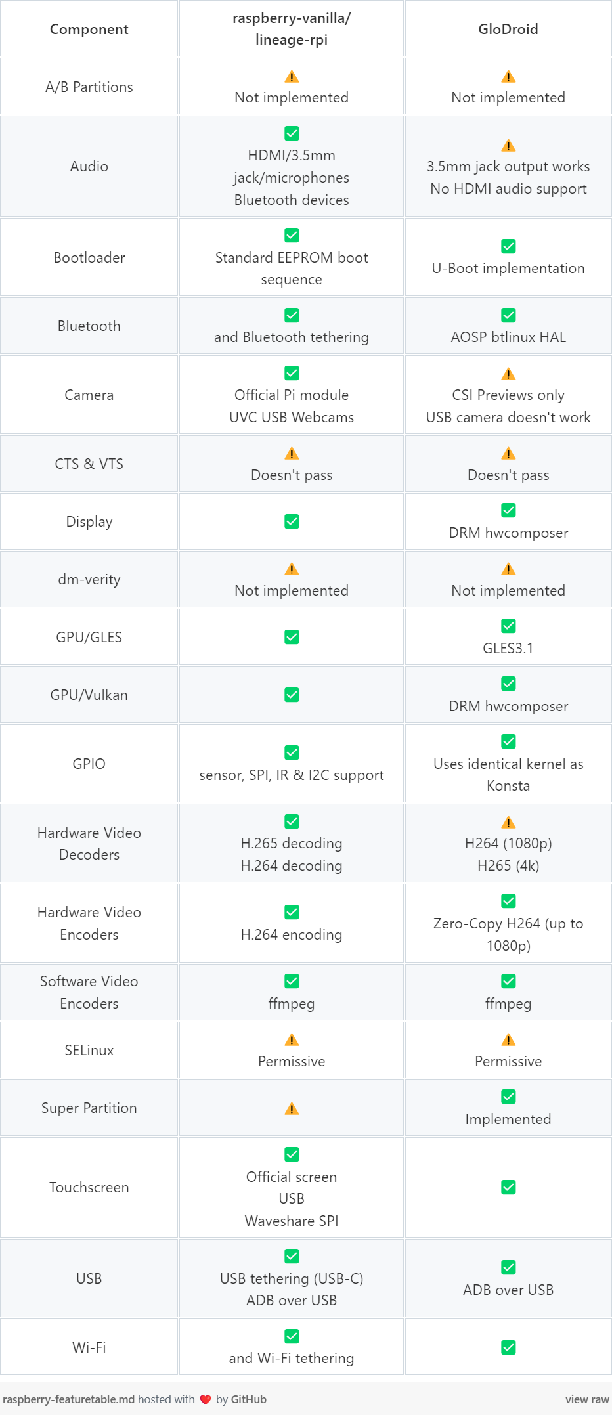612x1415 pixels.
Task: Click the green checkmark above AOSP btlinux HAL
Action: point(508,315)
